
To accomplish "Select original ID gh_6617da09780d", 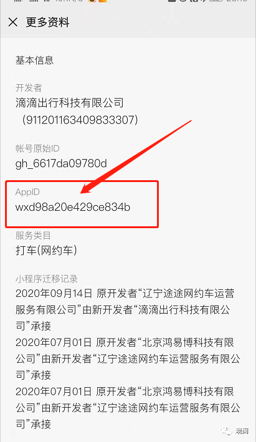I will pyautogui.click(x=61, y=163).
